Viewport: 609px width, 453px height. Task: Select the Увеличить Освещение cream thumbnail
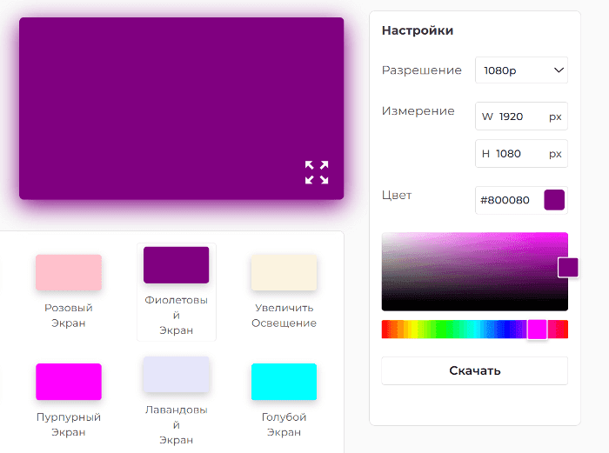[x=284, y=272]
